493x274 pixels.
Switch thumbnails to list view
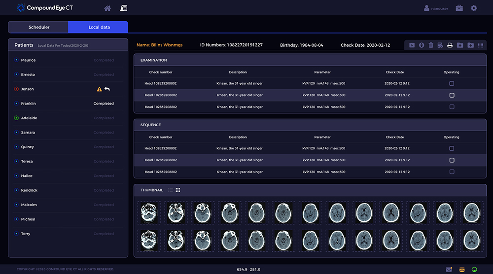(171, 190)
